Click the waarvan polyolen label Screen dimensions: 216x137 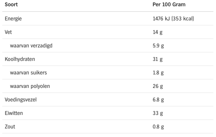[x=30, y=86]
